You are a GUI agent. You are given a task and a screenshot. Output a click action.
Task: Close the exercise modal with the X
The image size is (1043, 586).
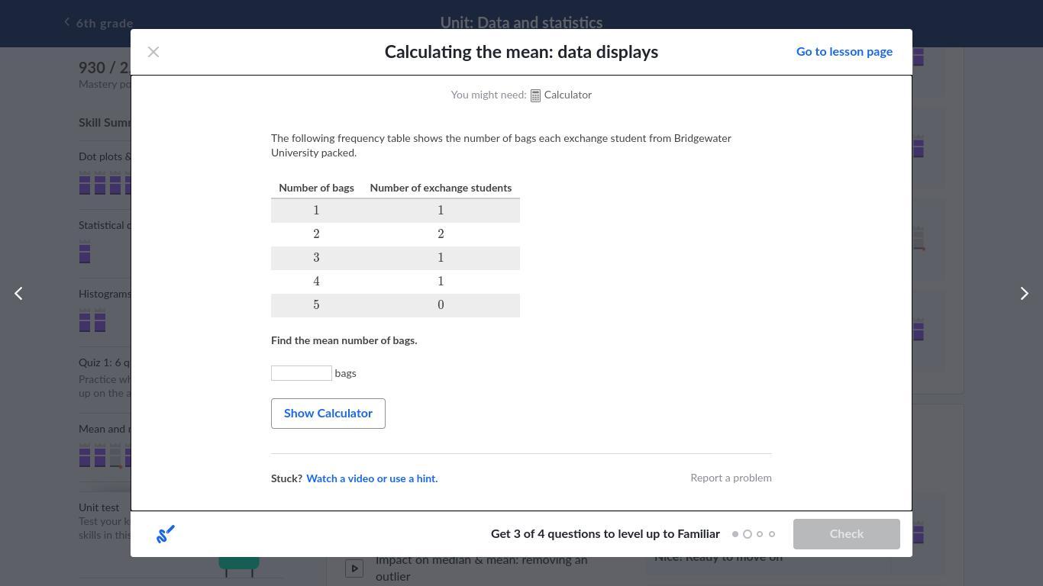pos(153,52)
